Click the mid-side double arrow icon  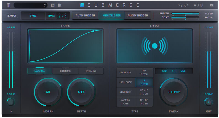(174, 71)
